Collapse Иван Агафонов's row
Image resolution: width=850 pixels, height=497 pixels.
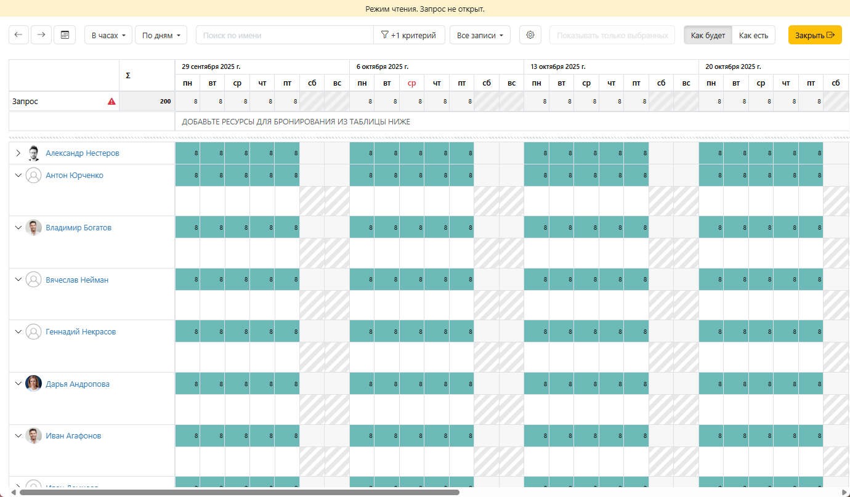(18, 436)
